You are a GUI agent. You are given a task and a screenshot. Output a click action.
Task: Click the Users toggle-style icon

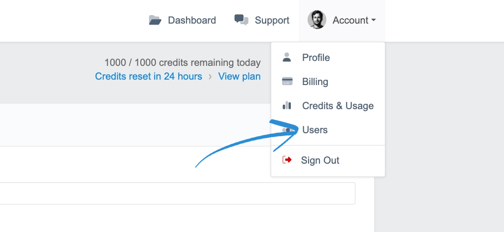click(x=287, y=130)
